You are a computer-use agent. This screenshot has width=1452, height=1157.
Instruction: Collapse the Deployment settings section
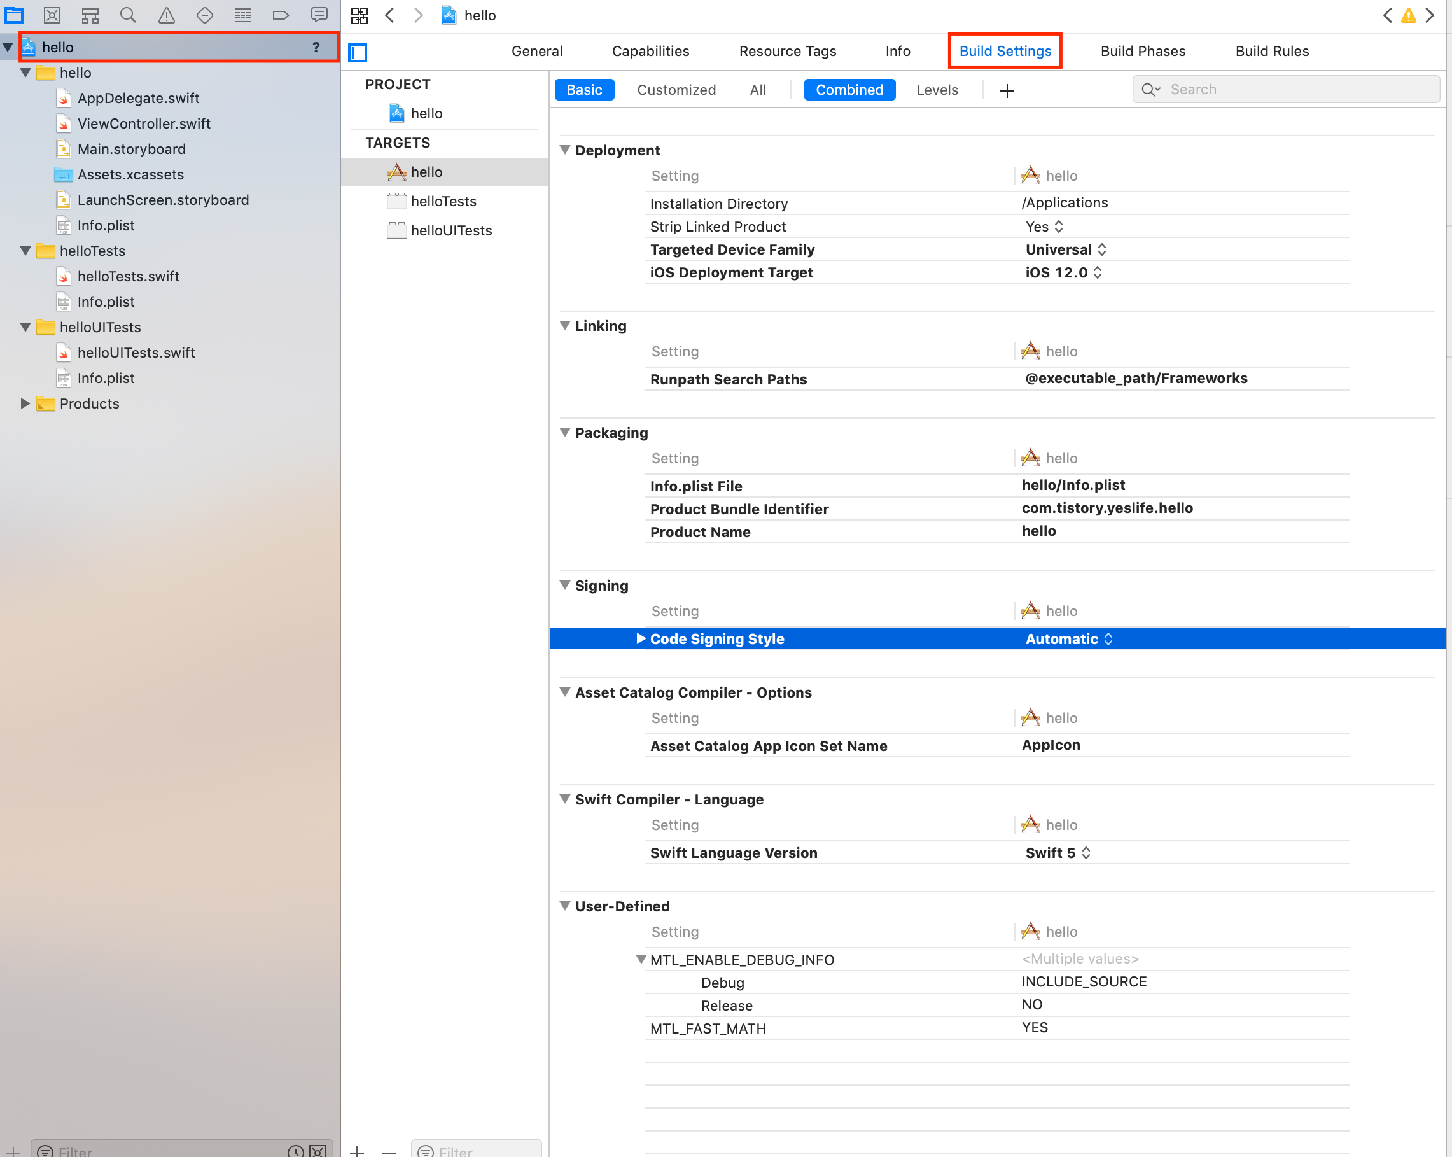point(565,150)
